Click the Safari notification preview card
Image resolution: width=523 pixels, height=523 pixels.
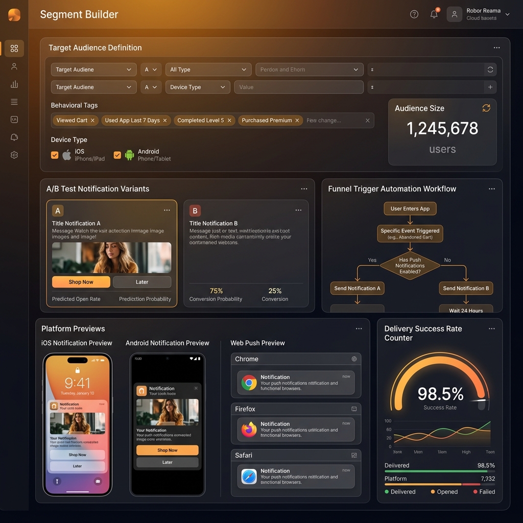coord(296,477)
